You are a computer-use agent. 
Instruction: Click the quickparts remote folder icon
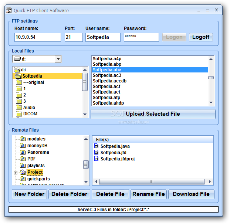click(23, 179)
